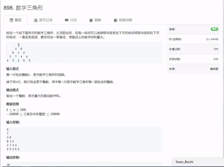The width and height of the screenshot is (224, 167).
Task: Click the 总尝试数 label
Action: [175, 59]
